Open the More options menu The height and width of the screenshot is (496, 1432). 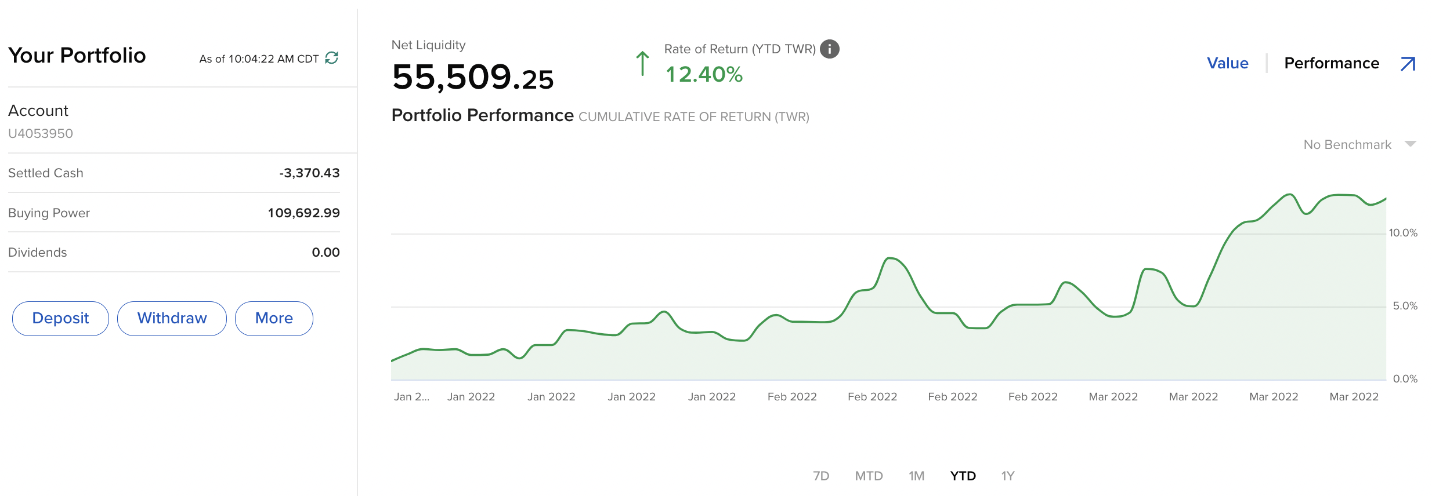click(x=274, y=318)
